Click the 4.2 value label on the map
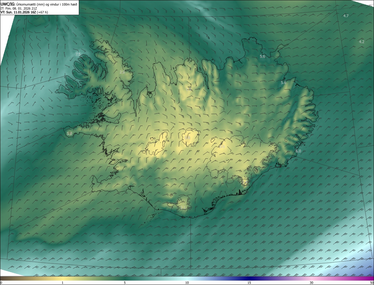 coord(362,42)
